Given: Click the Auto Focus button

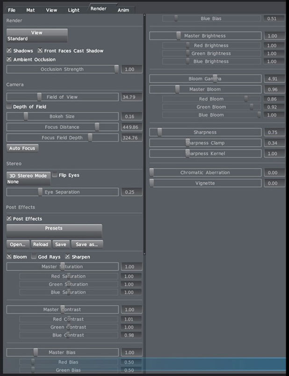Looking at the screenshot, I should (22, 148).
